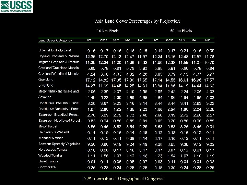Select the Dryland Cropland value 13.16
The width and height of the screenshot is (247, 185).
click(x=170, y=57)
